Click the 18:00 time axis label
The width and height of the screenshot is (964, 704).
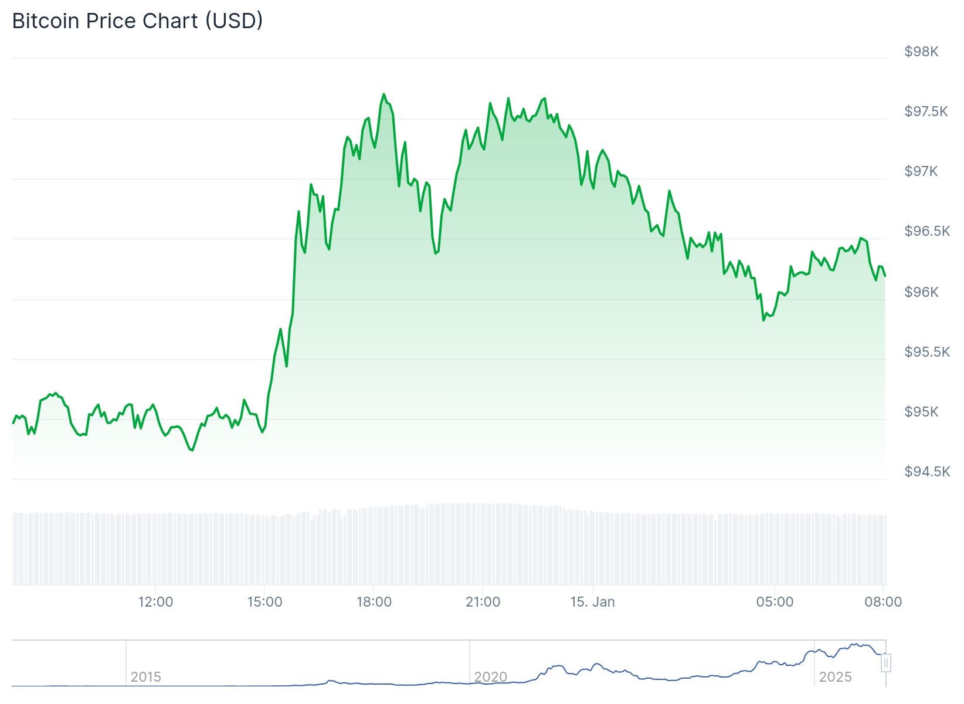(374, 602)
